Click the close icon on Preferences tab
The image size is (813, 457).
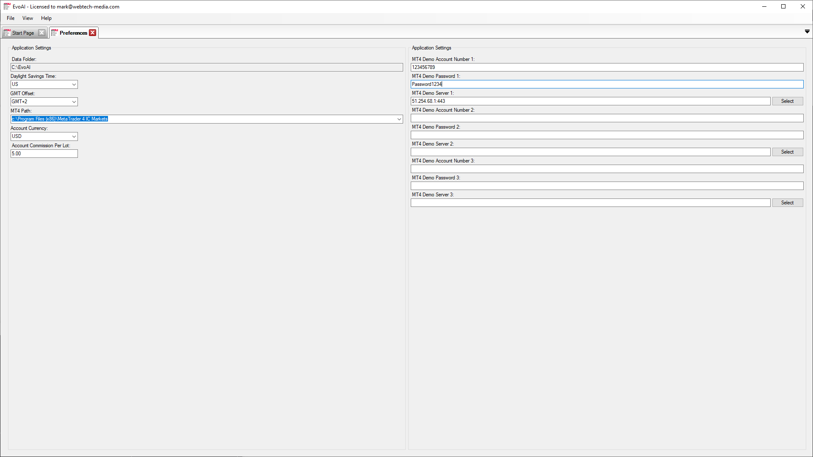(92, 32)
